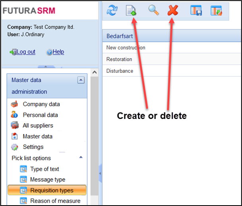The height and width of the screenshot is (206, 242).
Task: Click the Help question mark icon
Action: tap(49, 52)
